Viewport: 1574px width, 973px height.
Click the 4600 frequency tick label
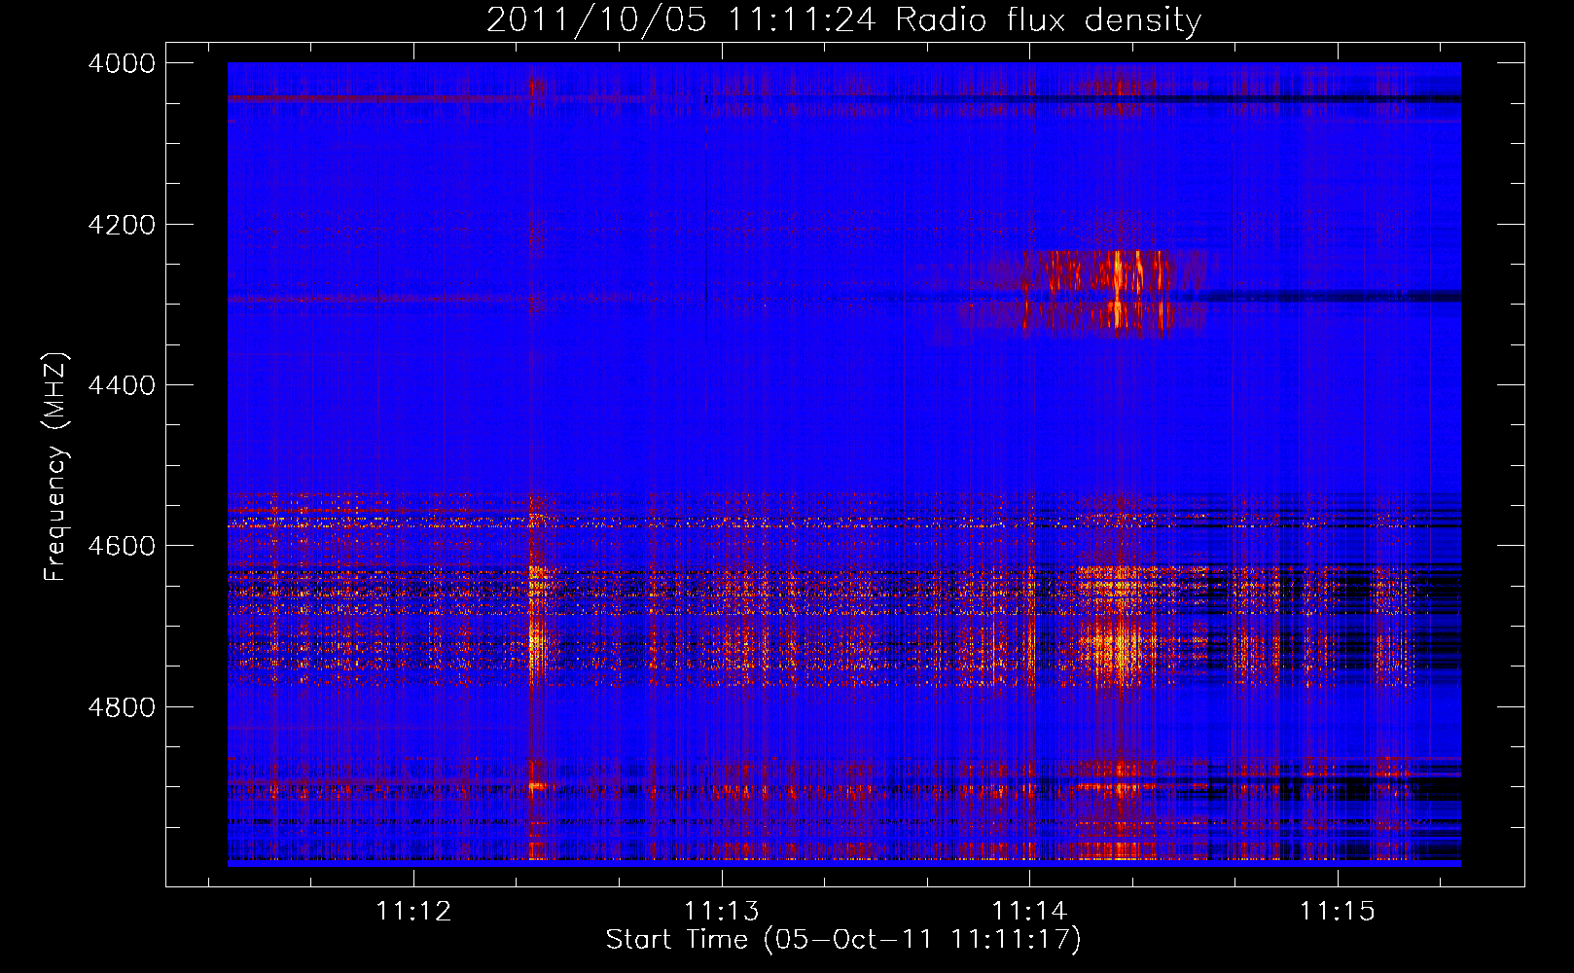click(122, 546)
